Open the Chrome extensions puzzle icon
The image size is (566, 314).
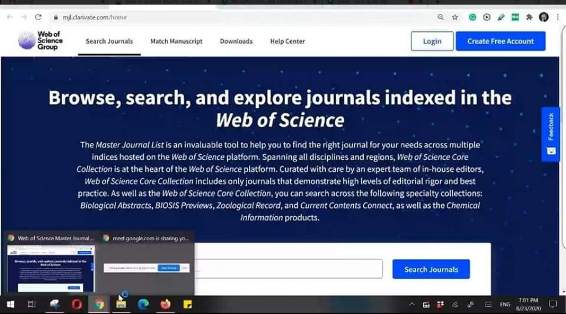[x=529, y=17]
